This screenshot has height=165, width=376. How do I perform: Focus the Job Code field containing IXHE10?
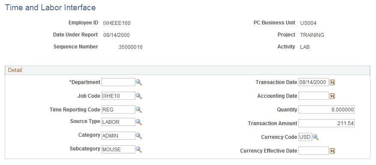pyautogui.click(x=119, y=96)
